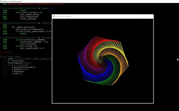Maximize the Python Turtle Graphics window
The image size is (179, 111).
point(144,16)
